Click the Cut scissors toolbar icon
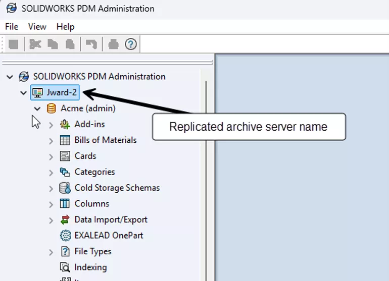This screenshot has height=281, width=389. click(35, 44)
